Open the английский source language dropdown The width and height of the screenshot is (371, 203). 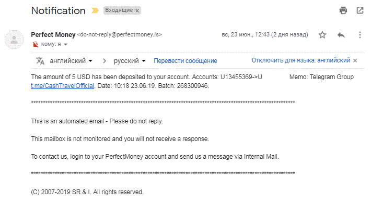(71, 61)
